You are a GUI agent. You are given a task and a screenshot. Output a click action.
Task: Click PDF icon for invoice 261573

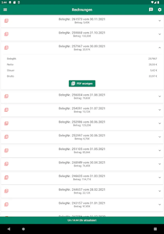[x=6, y=21]
